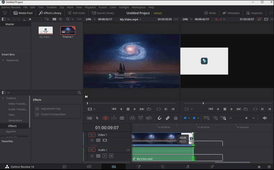Screen dimensions: 274x170
Task: Toggle the timeline Snapping magnet icon
Action: coord(159,118)
